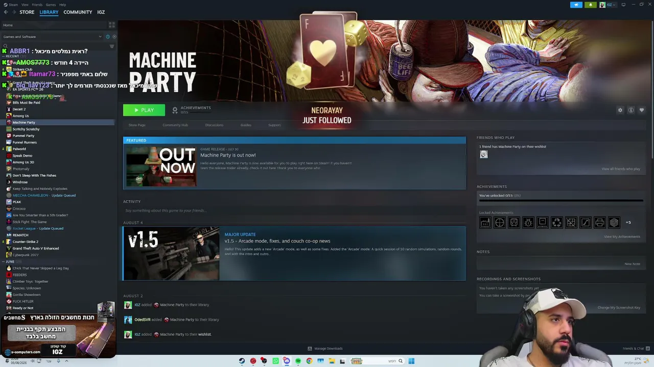Select Counter-Strike 2 in the library list
654x367 pixels.
click(25, 242)
